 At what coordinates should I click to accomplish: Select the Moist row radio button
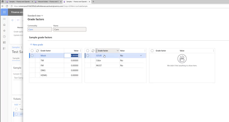[32, 55]
